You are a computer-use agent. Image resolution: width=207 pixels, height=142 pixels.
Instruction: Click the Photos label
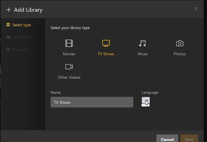pos(179,54)
